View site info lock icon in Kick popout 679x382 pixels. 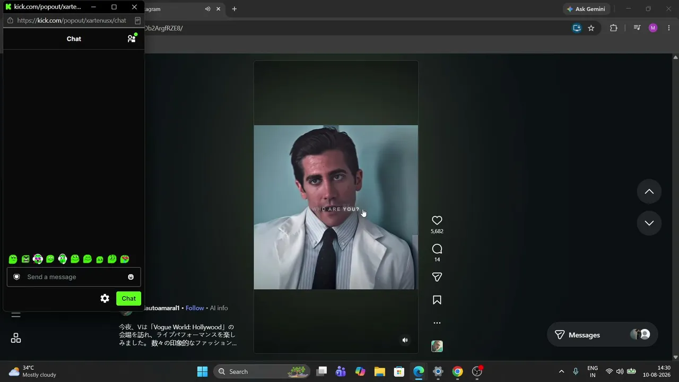[10, 20]
